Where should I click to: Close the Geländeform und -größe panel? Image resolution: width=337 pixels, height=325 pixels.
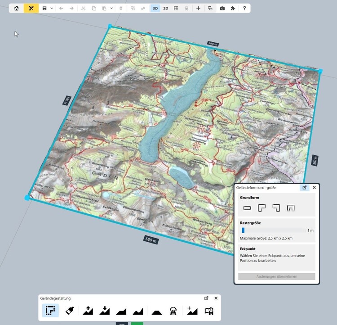(314, 187)
